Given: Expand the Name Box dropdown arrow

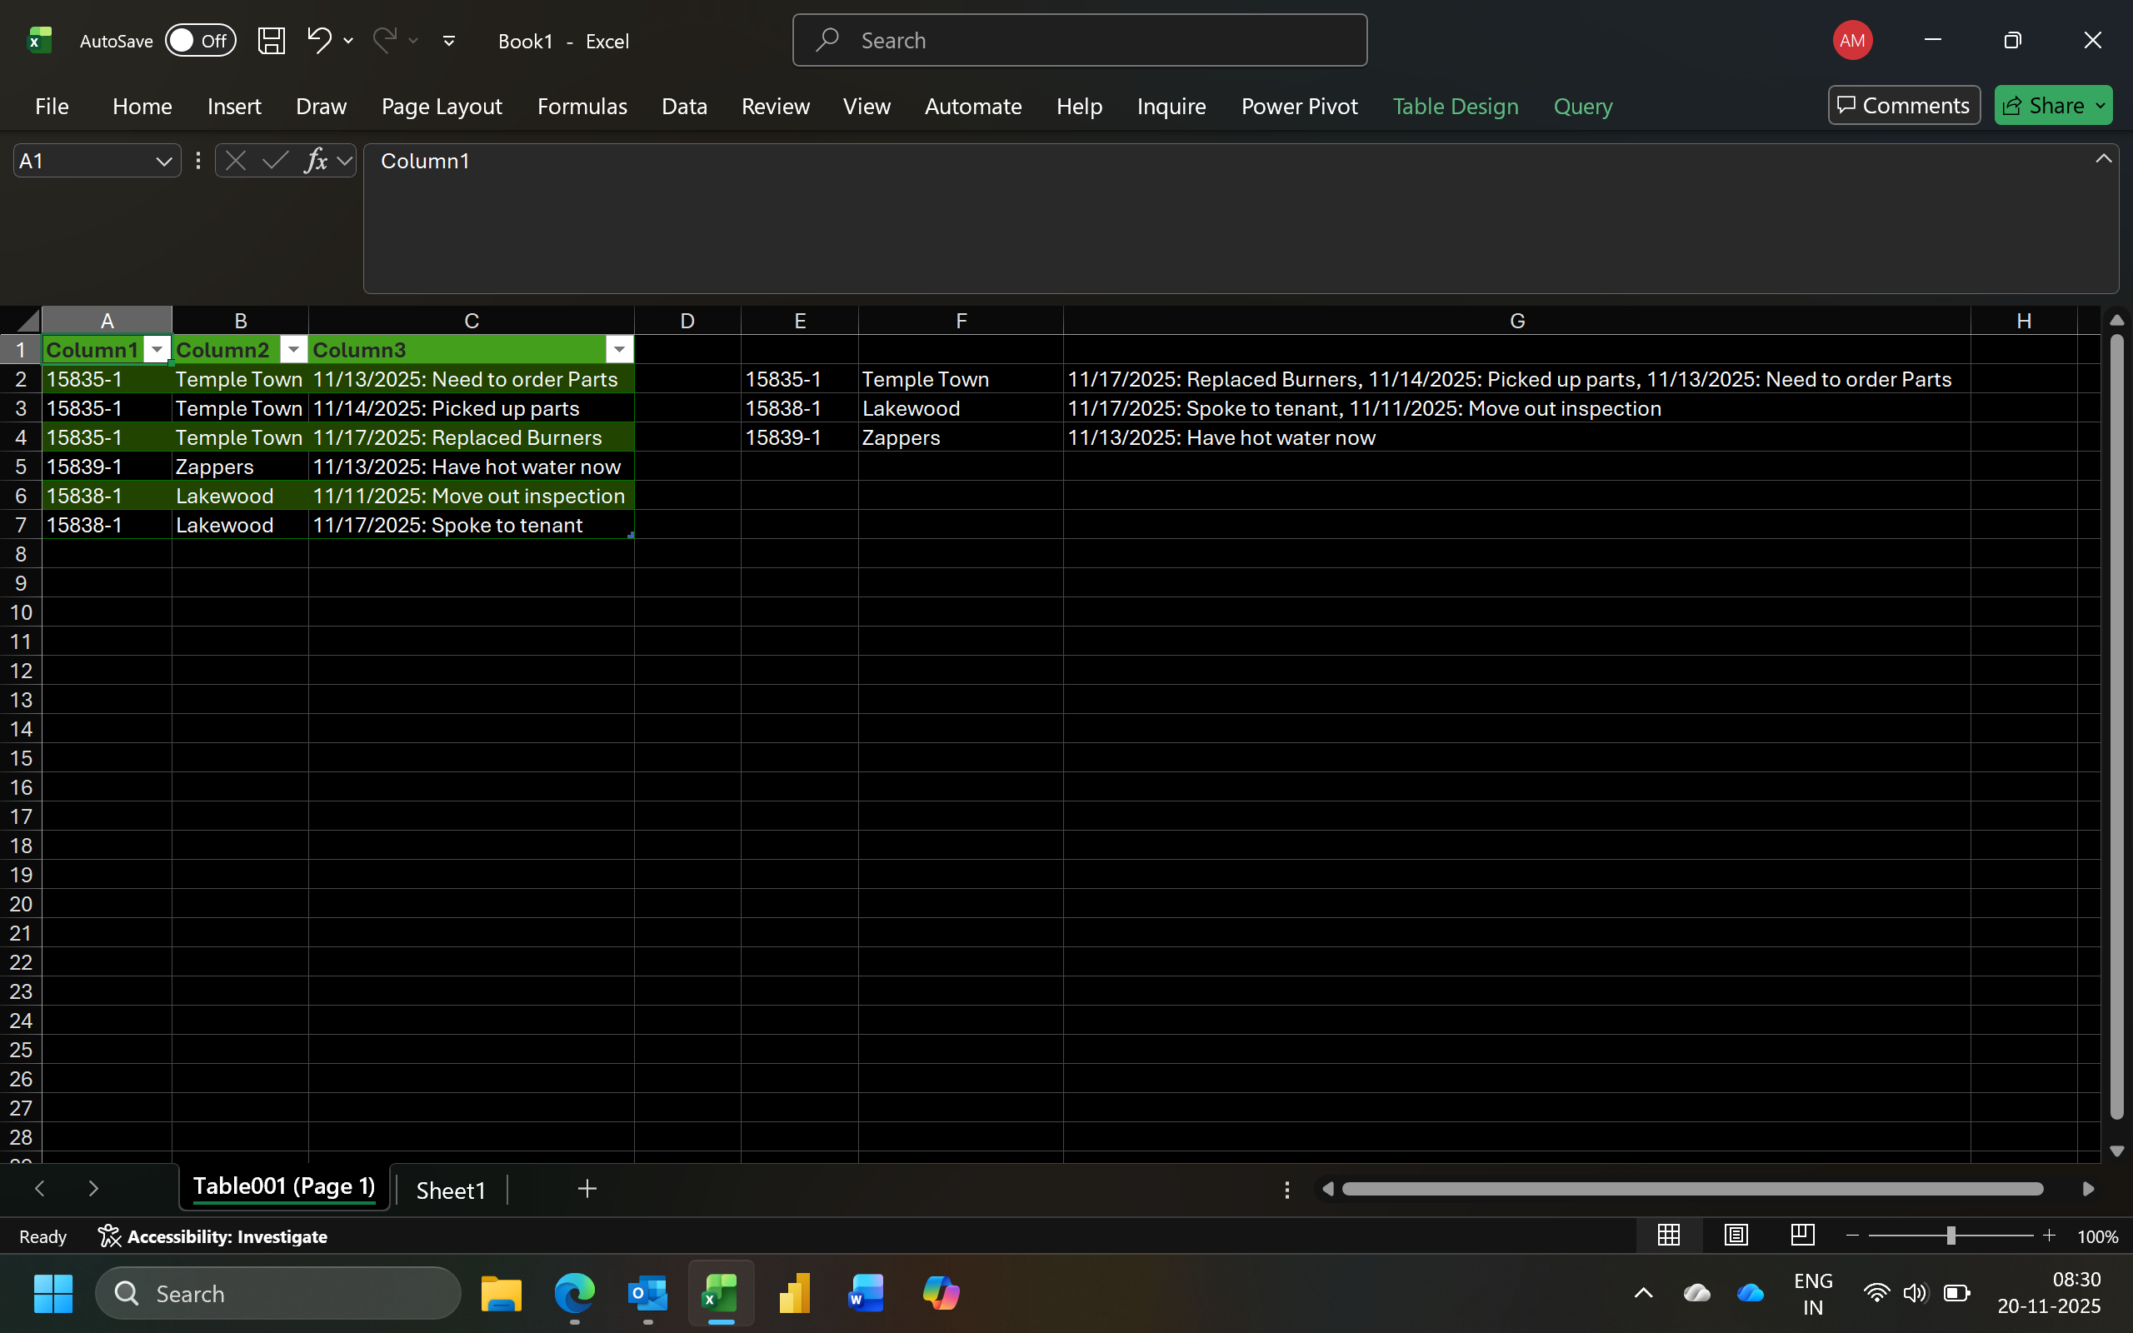Looking at the screenshot, I should [x=163, y=162].
